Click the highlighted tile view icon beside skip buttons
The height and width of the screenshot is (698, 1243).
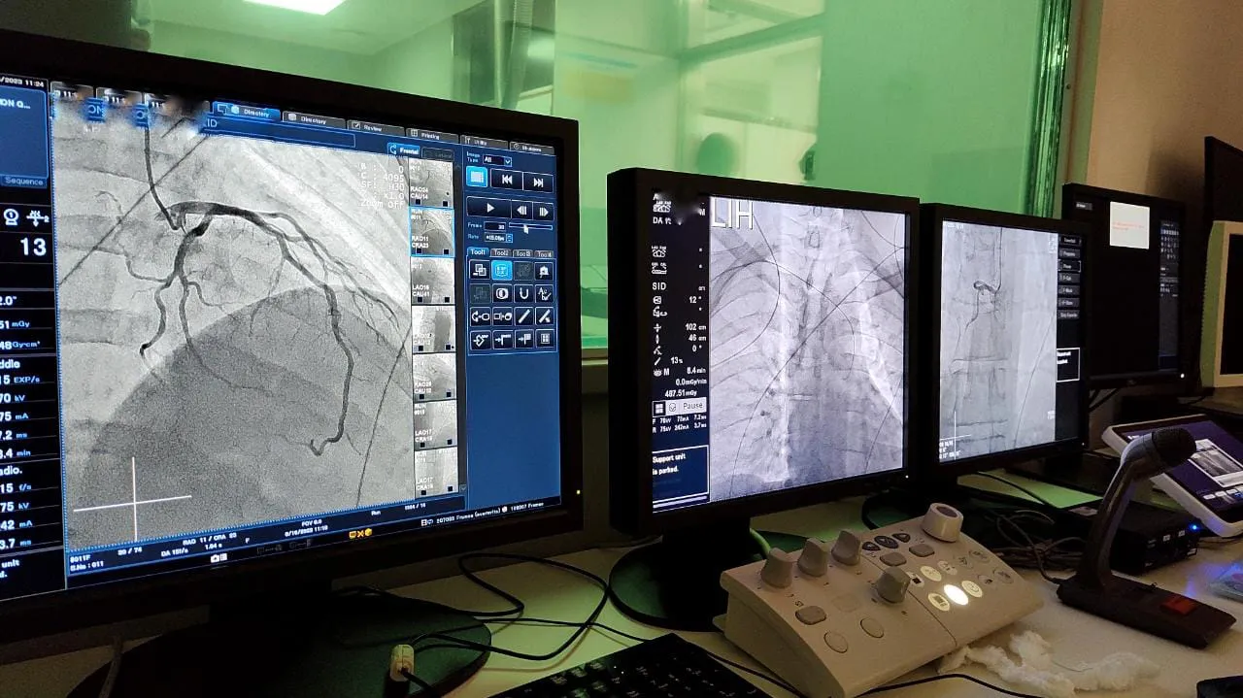476,177
